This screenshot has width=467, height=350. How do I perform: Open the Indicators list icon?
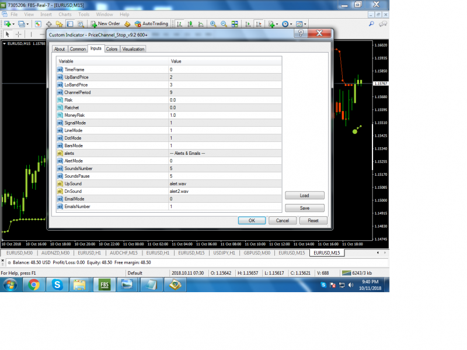[271, 24]
